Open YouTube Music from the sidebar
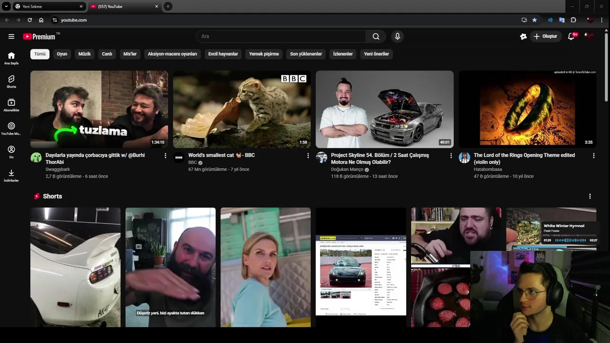610x343 pixels. pos(11,129)
